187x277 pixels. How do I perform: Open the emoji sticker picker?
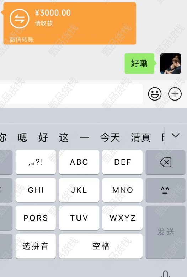pos(155,94)
